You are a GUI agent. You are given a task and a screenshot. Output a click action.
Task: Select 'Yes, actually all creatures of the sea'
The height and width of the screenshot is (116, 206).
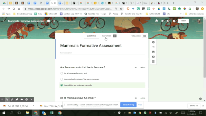(61, 79)
